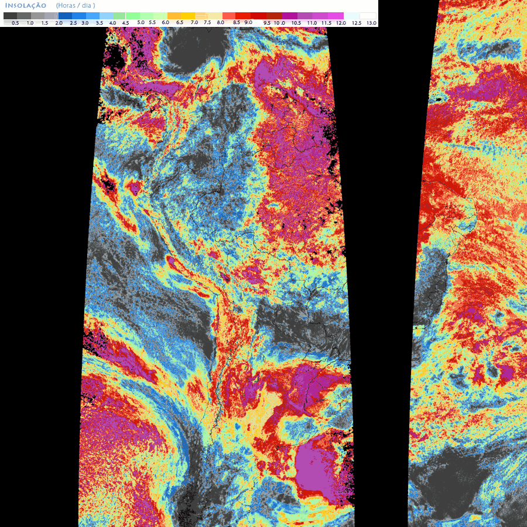Image resolution: width=527 pixels, height=527 pixels.
Task: Select the 11.0 legend value
Action: 312,23
